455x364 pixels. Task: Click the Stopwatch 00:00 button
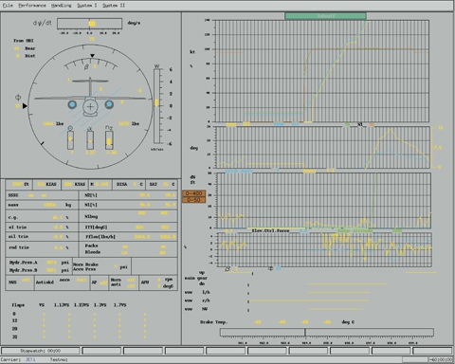click(41, 351)
